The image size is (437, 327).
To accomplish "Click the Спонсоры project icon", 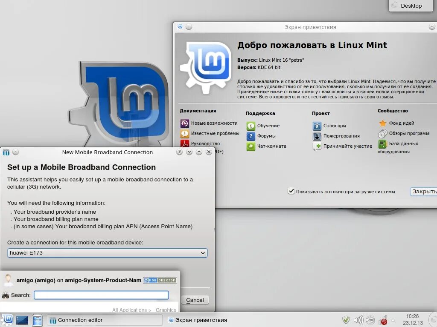I will pyautogui.click(x=317, y=126).
